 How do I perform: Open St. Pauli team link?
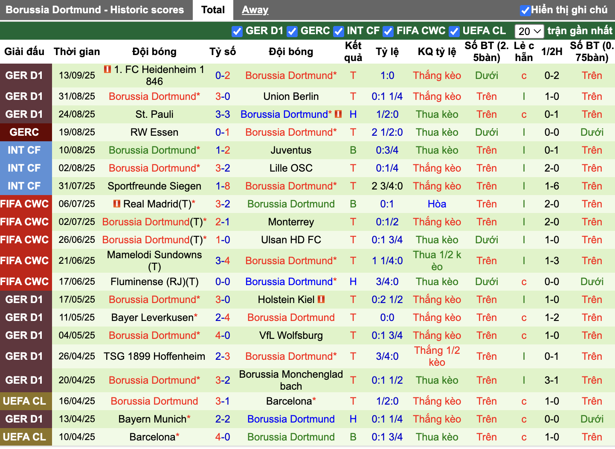(x=154, y=114)
